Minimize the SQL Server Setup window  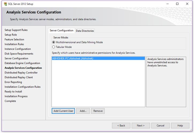click(x=167, y=4)
